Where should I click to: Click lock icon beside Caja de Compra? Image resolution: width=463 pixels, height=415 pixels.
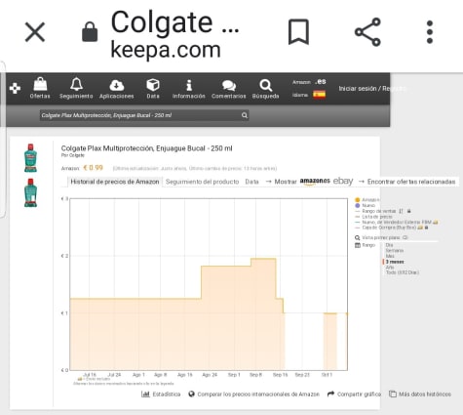click(x=426, y=228)
